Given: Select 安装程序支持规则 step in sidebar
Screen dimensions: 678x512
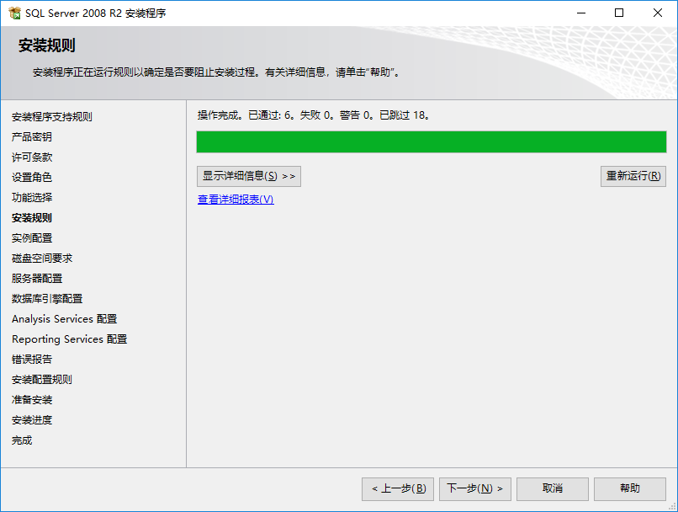Looking at the screenshot, I should [52, 117].
